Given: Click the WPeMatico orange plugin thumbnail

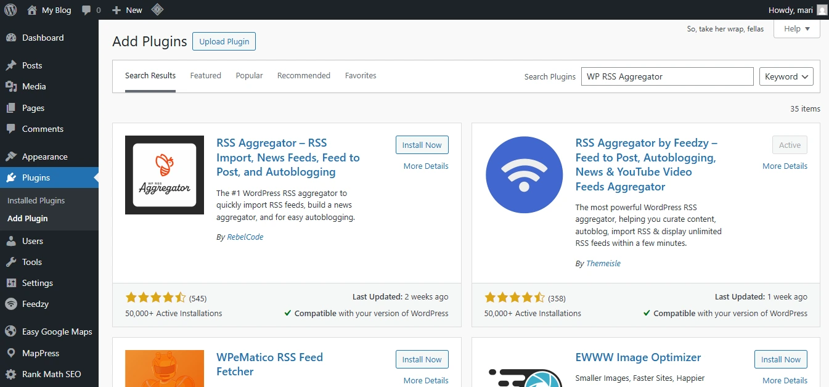Looking at the screenshot, I should pyautogui.click(x=165, y=369).
